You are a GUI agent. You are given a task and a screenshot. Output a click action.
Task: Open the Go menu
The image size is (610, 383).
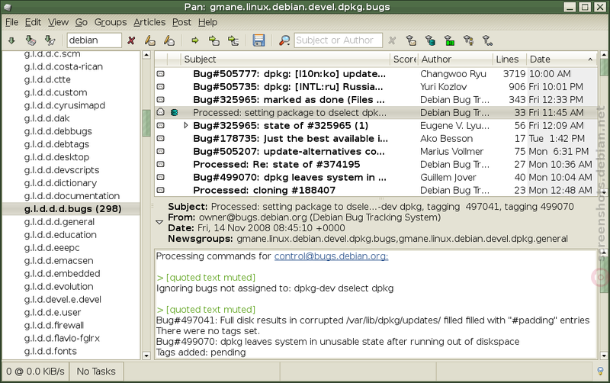tap(82, 22)
